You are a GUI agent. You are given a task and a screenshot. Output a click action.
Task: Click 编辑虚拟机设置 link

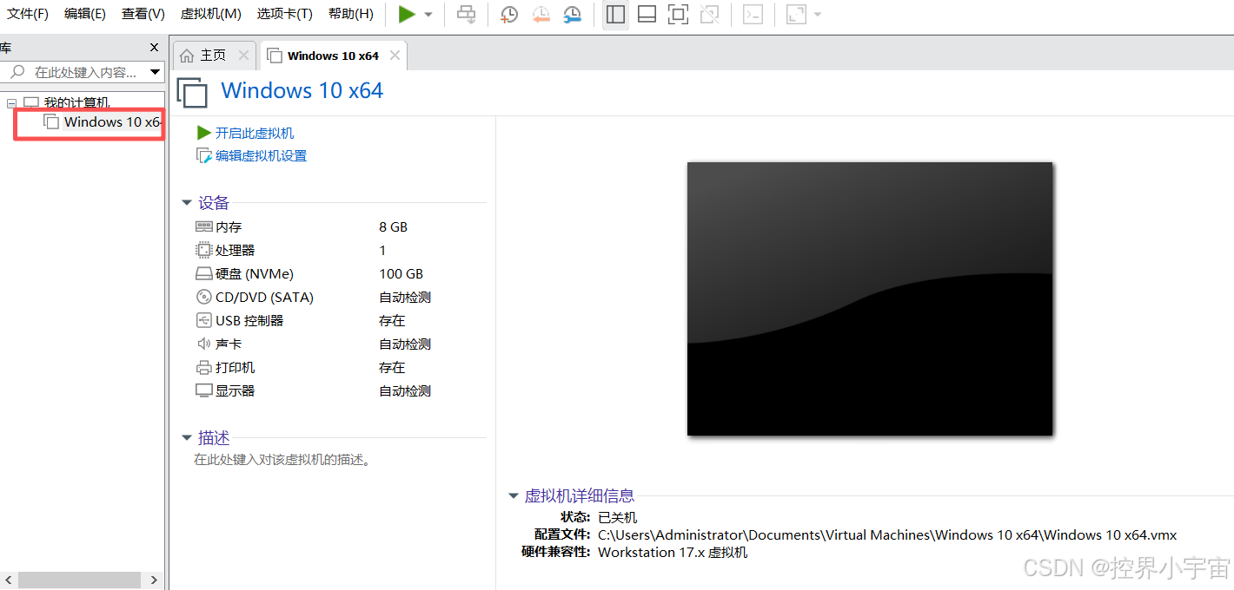[x=261, y=156]
